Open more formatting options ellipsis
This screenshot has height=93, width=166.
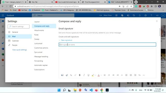click(144, 75)
